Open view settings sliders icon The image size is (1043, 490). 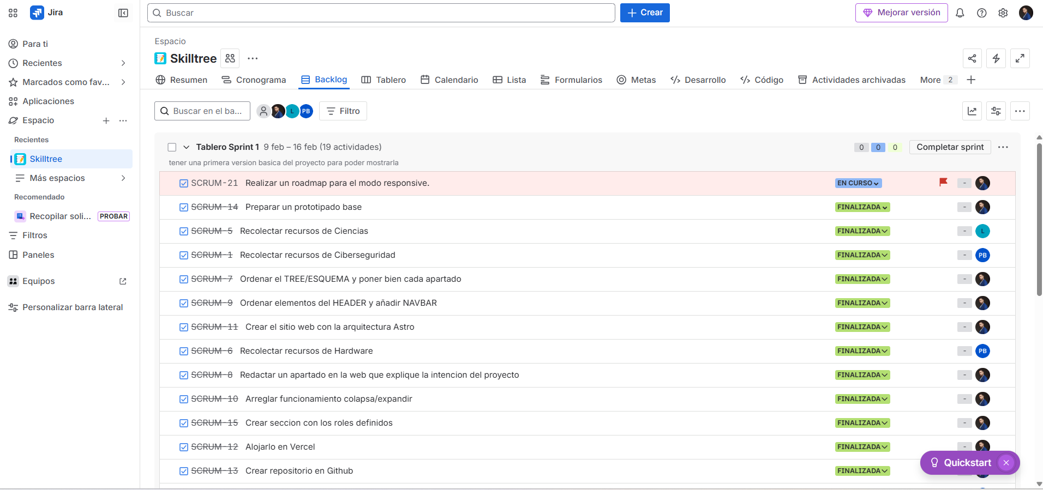click(996, 111)
